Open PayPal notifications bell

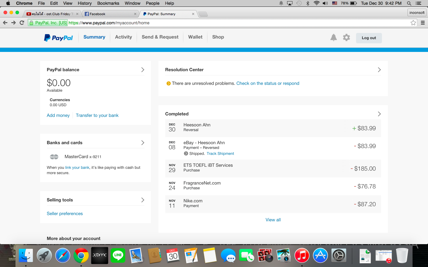coord(333,37)
